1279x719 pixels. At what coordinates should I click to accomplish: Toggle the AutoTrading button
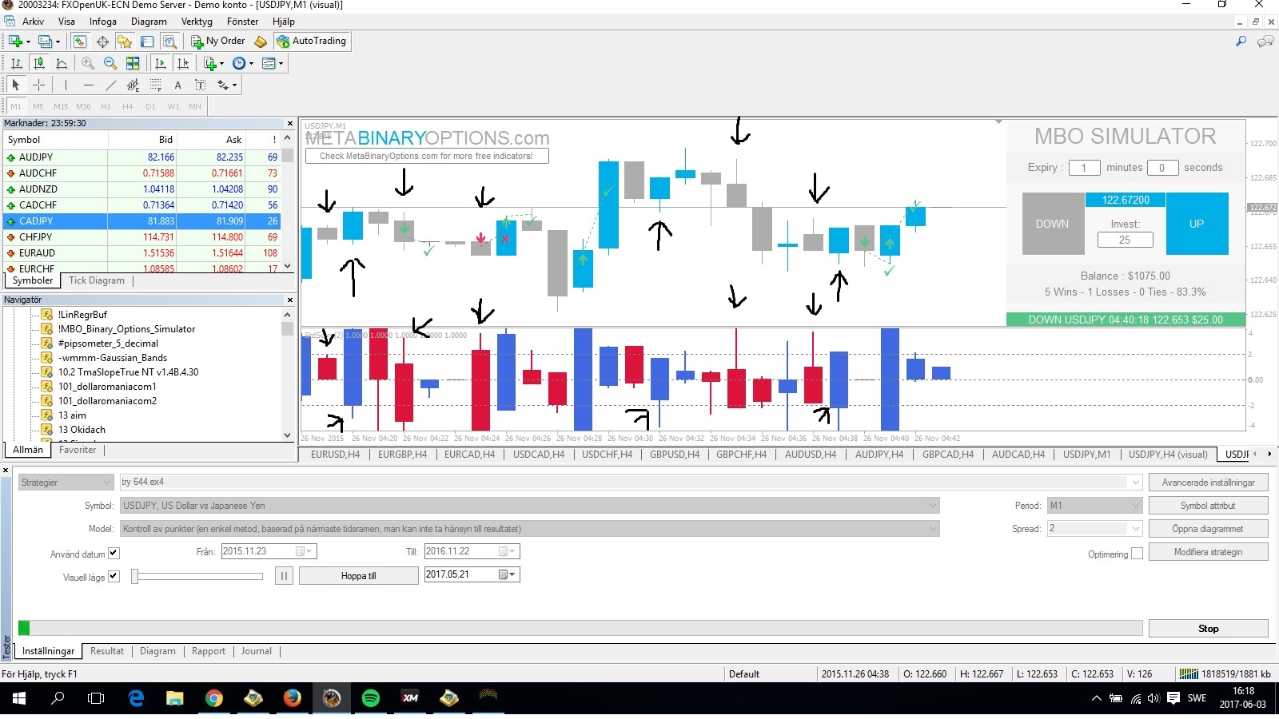(312, 41)
